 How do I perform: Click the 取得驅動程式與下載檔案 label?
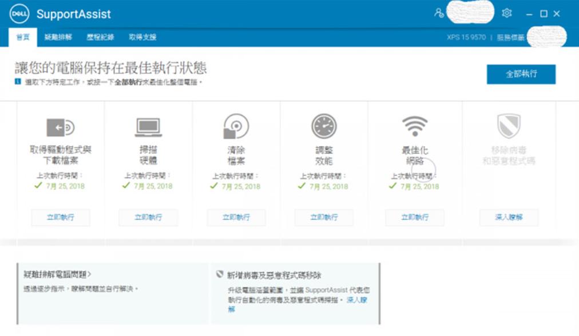click(61, 155)
